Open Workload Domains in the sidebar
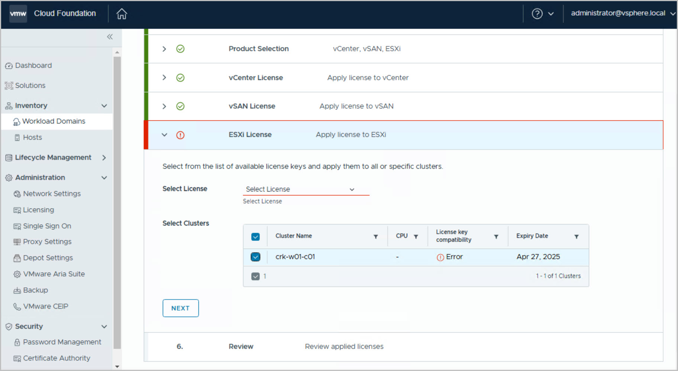This screenshot has width=678, height=371. coord(54,121)
